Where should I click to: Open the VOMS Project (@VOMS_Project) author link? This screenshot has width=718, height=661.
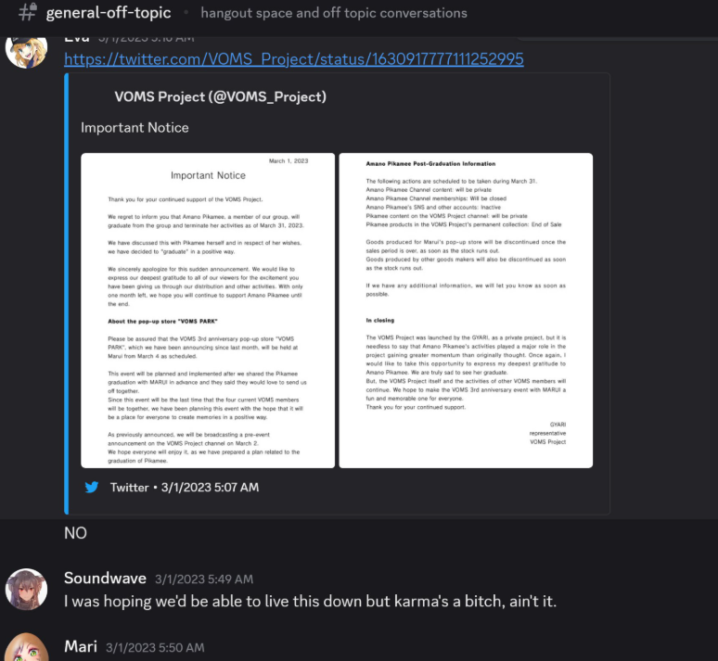220,96
